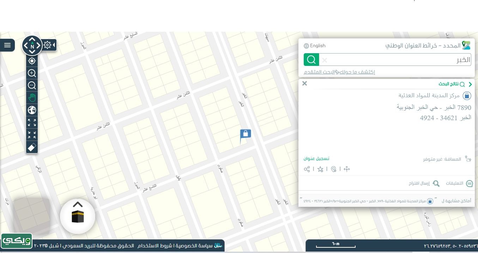478x253 pixels.
Task: Click the green ويكي wiki logo button
Action: click(x=17, y=241)
